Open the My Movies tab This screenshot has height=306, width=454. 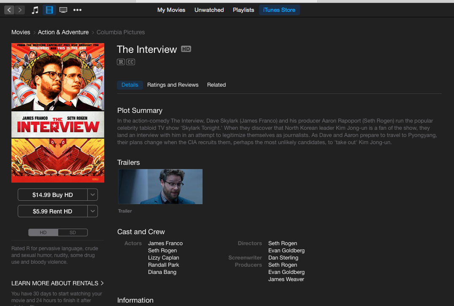point(171,10)
